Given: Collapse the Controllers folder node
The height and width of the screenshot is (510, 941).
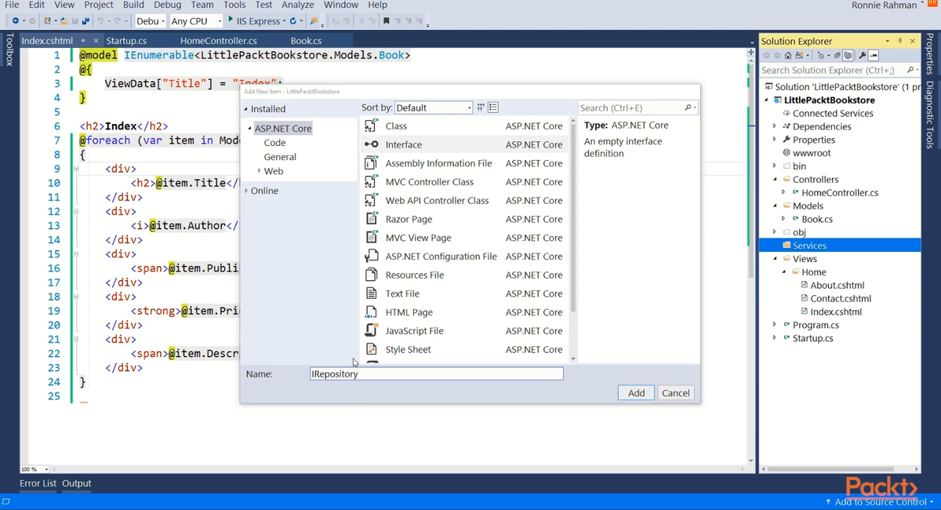Looking at the screenshot, I should [x=775, y=180].
